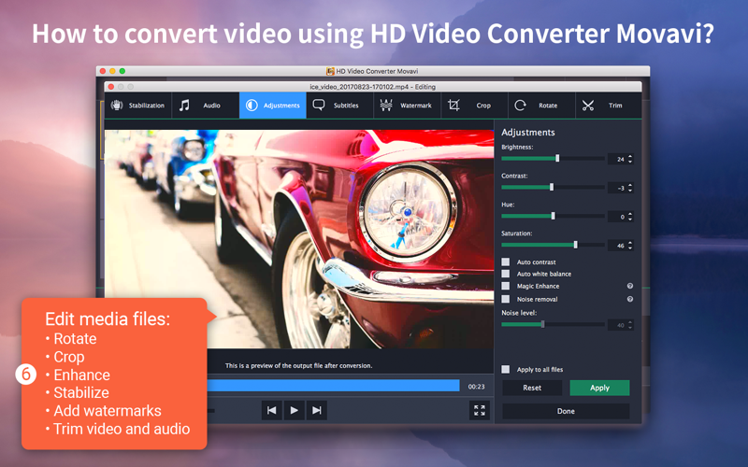Click the green Apply button
Image resolution: width=748 pixels, height=467 pixels.
(599, 388)
